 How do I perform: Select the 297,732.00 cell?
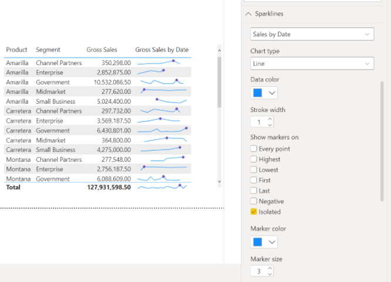(116, 111)
